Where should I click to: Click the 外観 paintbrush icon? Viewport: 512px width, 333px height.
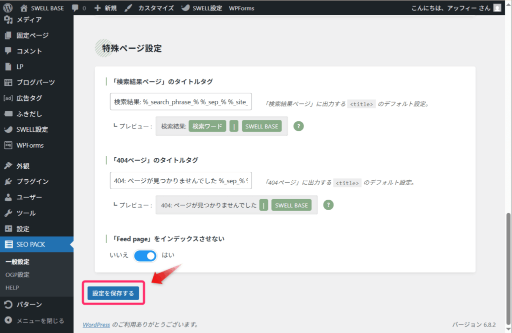(8, 166)
